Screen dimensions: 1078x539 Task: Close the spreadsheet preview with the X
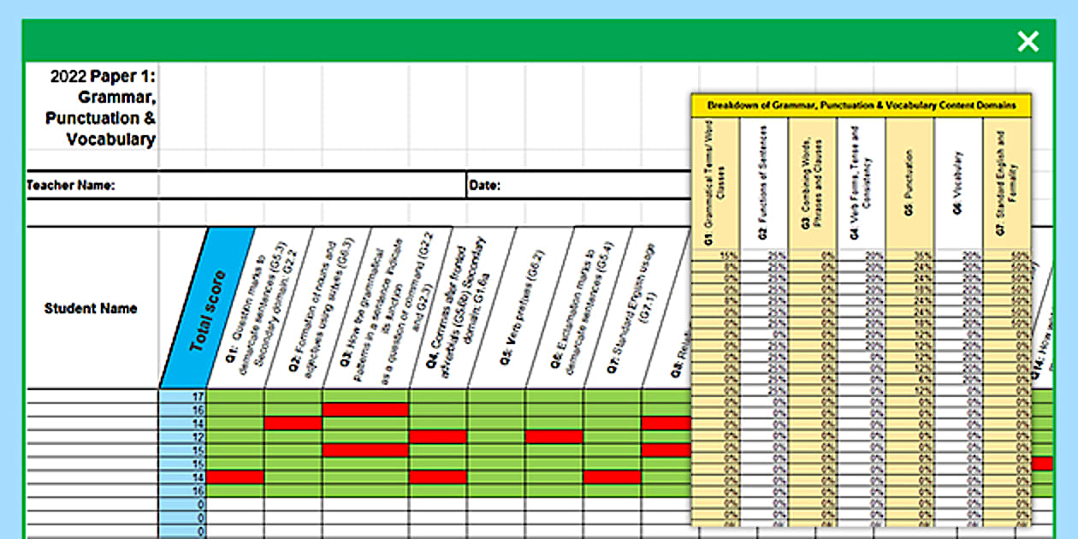point(1028,41)
